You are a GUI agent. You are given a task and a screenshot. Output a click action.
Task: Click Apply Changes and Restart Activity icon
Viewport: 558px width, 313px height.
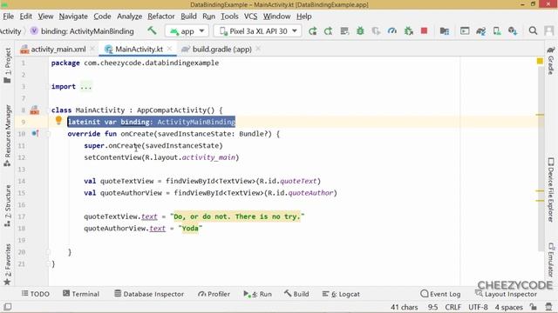tap(328, 31)
